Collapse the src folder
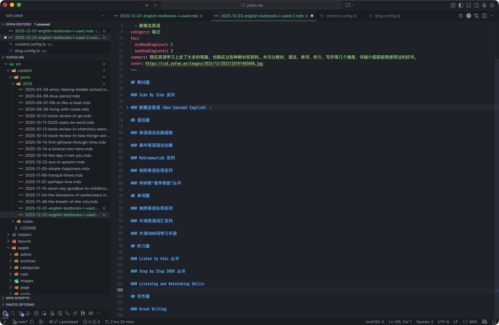Viewport: 499px width, 325px height. pyautogui.click(x=55, y=64)
